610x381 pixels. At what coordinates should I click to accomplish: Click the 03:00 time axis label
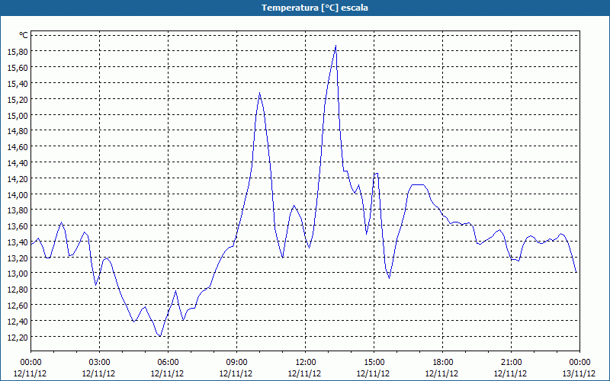(x=99, y=362)
